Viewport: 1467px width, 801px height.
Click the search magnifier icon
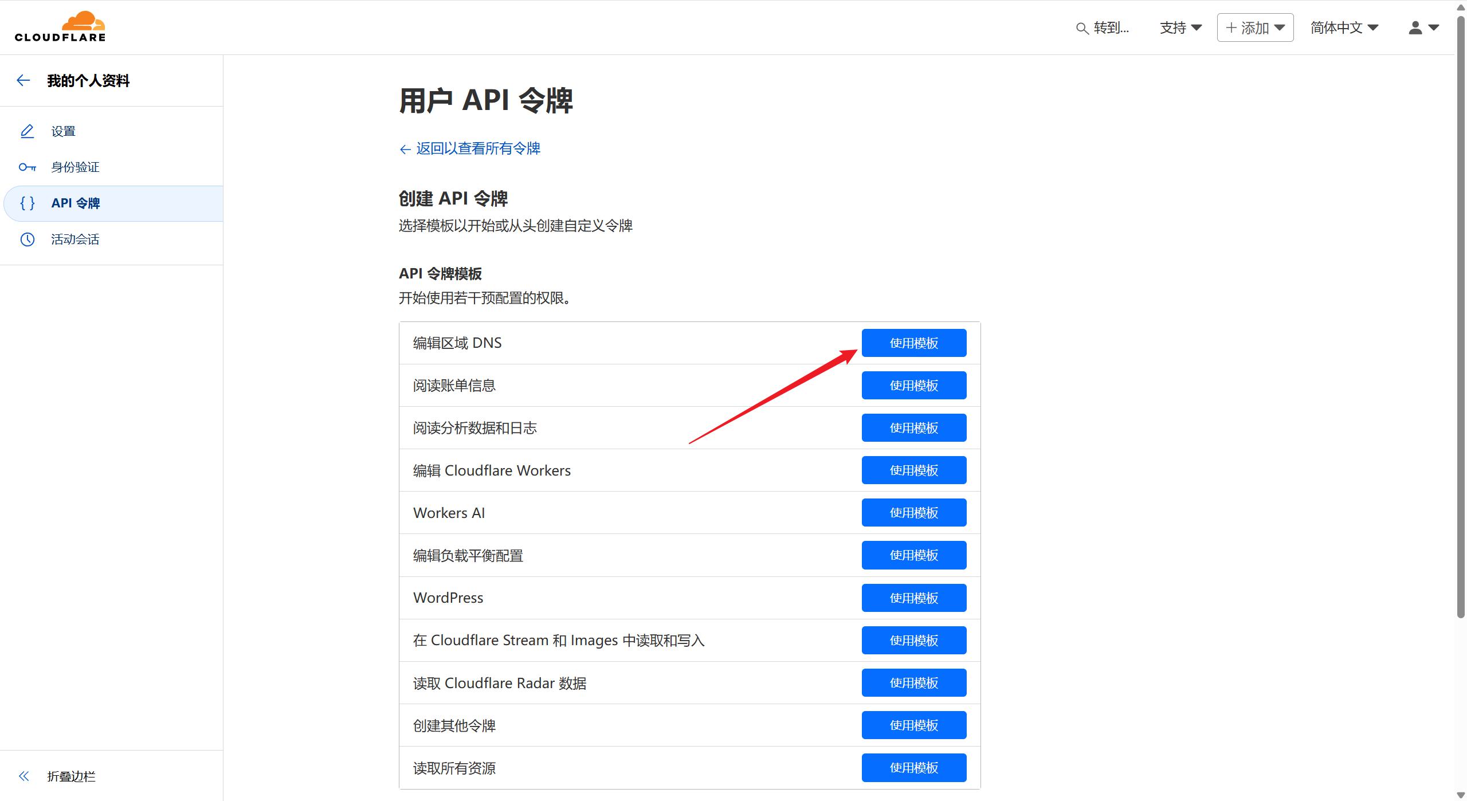click(1082, 28)
